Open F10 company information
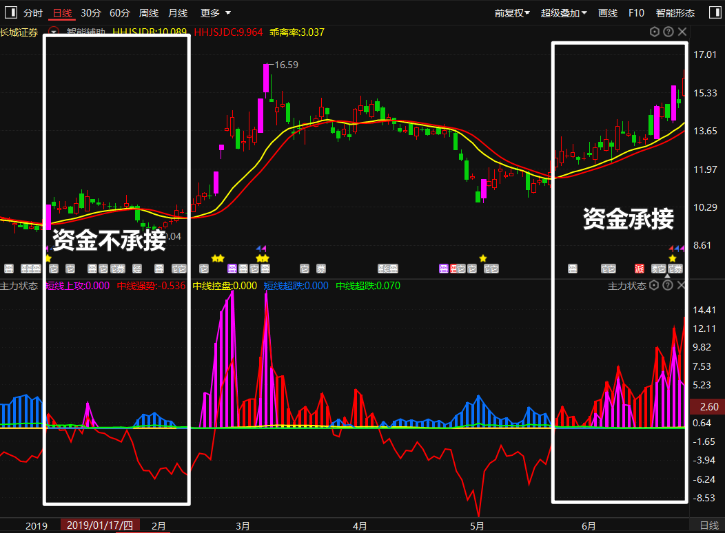Viewport: 725px width, 533px height. pyautogui.click(x=636, y=13)
